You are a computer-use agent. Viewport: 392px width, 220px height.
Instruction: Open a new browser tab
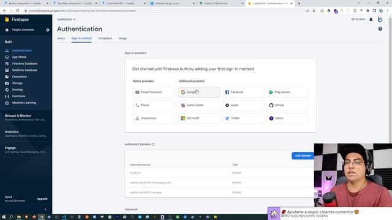point(299,4)
